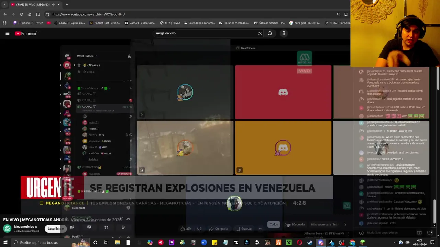Go back one page in the browser
This screenshot has width=440, height=247.
pos(5,14)
